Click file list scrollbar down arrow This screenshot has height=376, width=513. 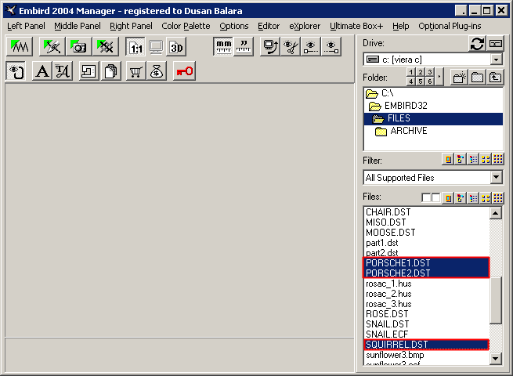[x=496, y=359]
